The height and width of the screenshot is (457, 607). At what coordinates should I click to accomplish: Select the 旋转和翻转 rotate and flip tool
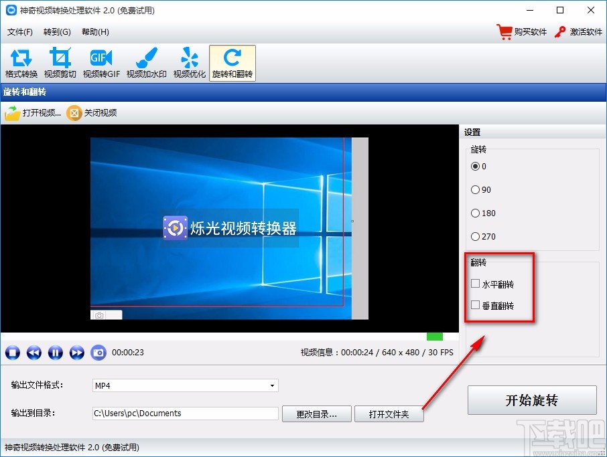(x=232, y=63)
